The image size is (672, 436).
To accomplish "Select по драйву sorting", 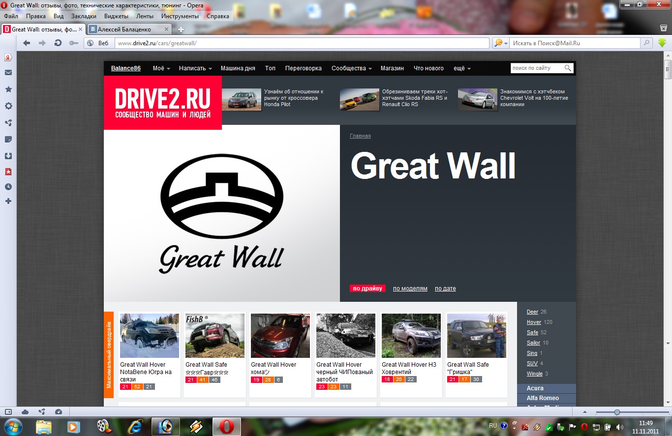I will [367, 289].
